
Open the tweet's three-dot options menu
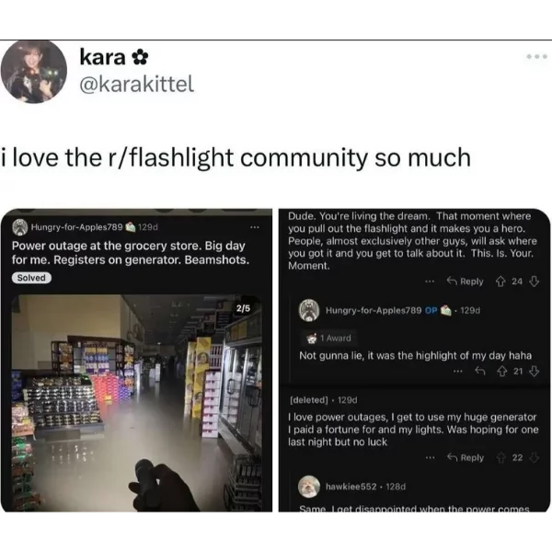tap(537, 56)
